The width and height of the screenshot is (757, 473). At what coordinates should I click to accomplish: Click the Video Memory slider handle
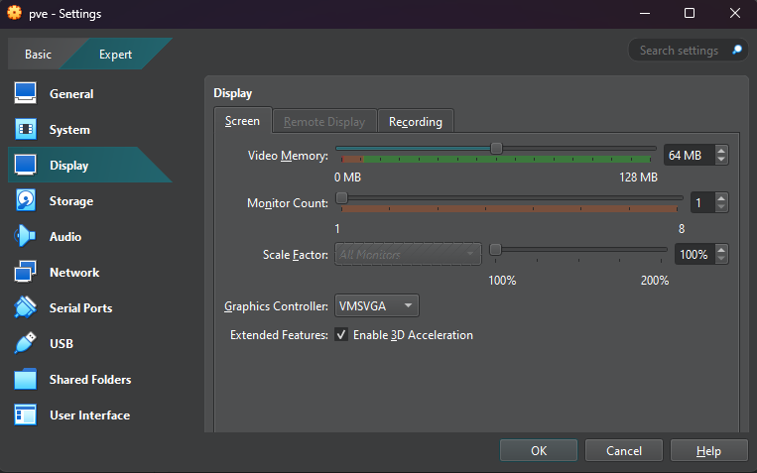coord(496,149)
